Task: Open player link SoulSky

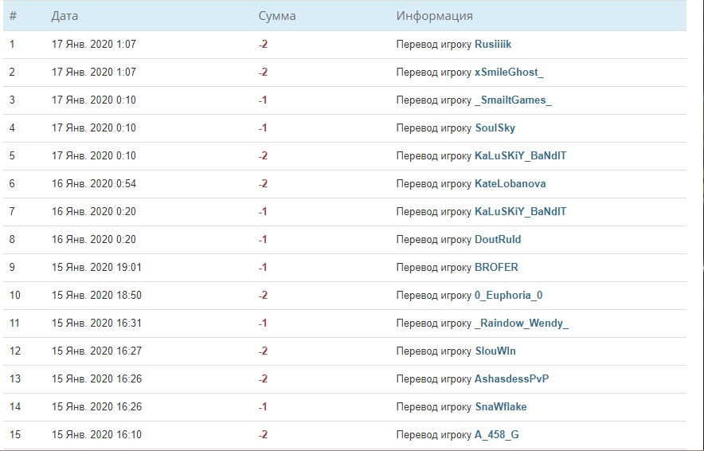Action: pos(495,128)
